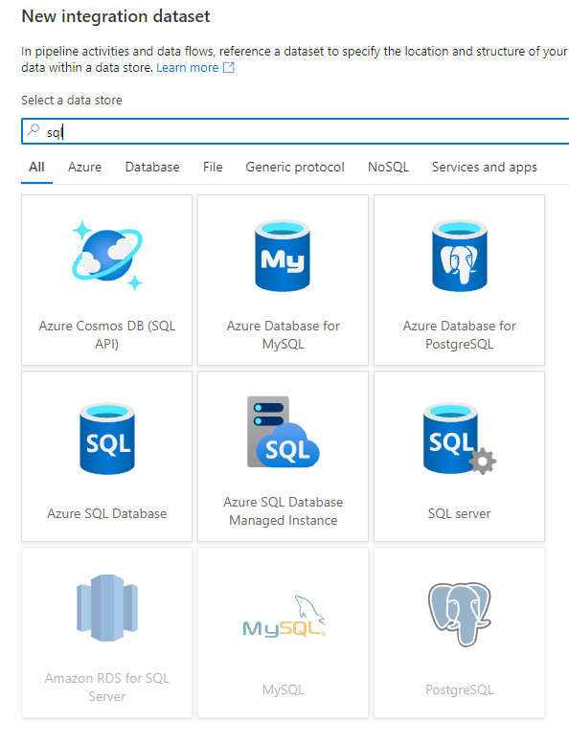Open the external link icon beside Learn more
Image resolution: width=569 pixels, height=745 pixels.
(229, 67)
